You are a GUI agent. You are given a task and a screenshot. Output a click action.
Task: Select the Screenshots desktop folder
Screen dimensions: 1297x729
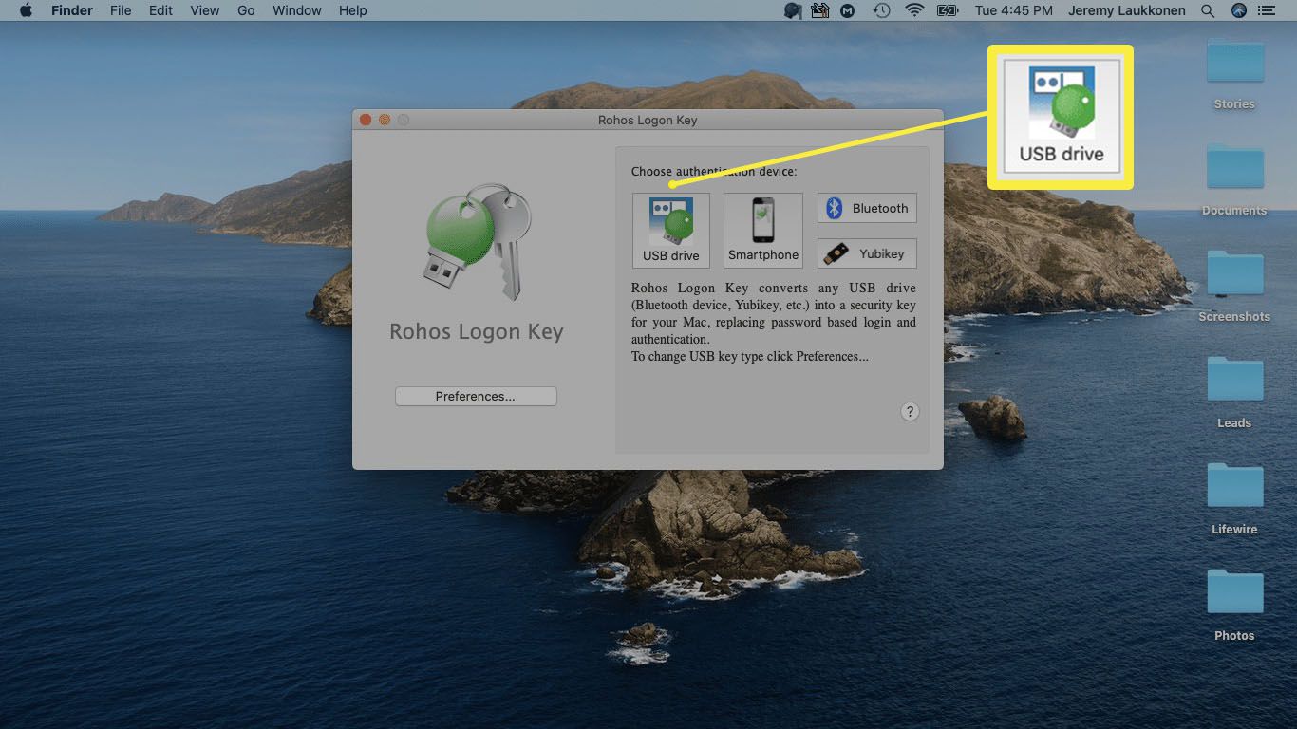[x=1234, y=285]
